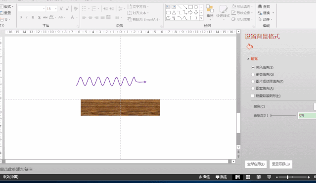The width and height of the screenshot is (316, 183).
Task: Increase list indent level
Action: 112,9
